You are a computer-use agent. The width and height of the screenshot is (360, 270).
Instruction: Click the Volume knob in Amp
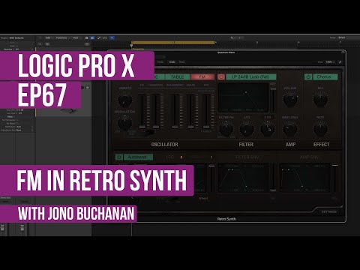(x=290, y=100)
